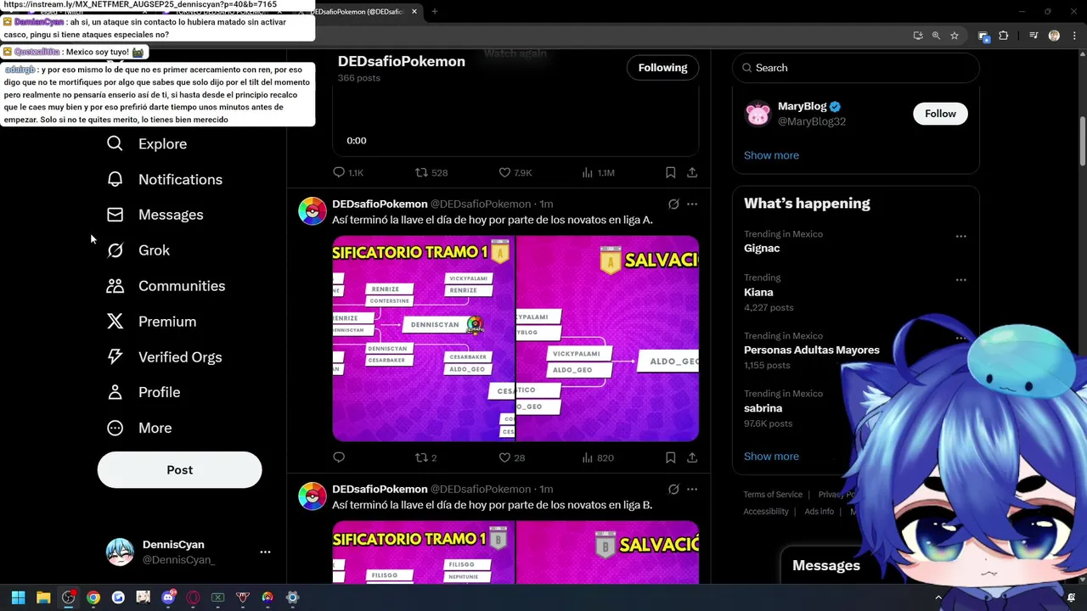Screen dimensions: 1087x611
Task: Close the DEDsafioPokemon browser tab
Action: pyautogui.click(x=414, y=12)
